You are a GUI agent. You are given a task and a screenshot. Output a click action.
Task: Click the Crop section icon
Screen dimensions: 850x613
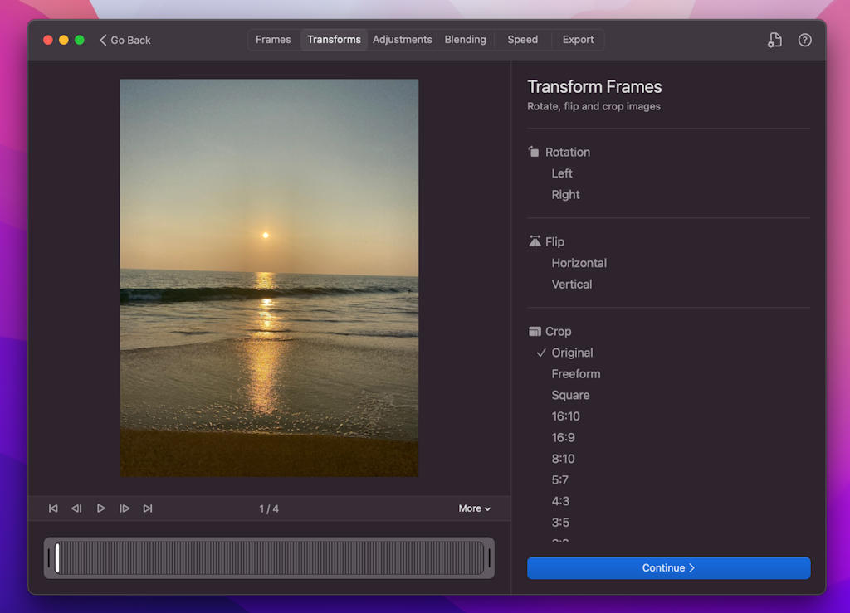coord(535,331)
